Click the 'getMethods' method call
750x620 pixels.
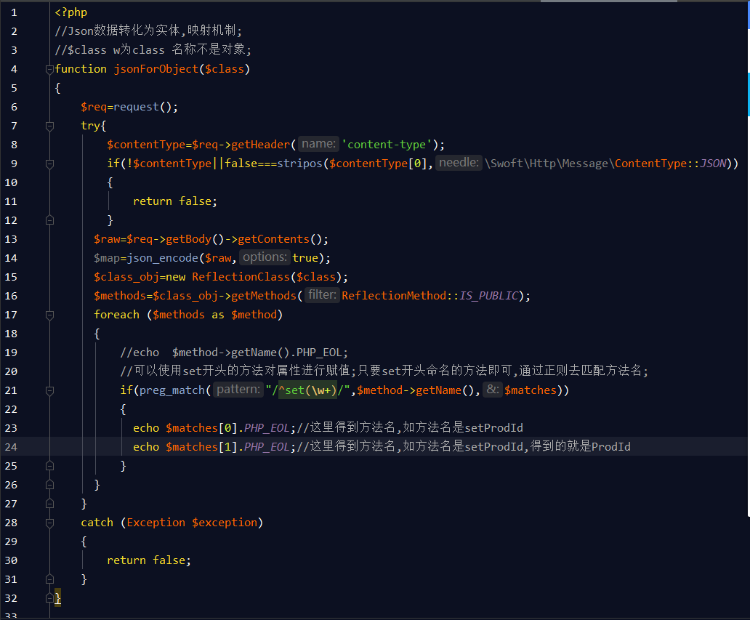(x=264, y=296)
